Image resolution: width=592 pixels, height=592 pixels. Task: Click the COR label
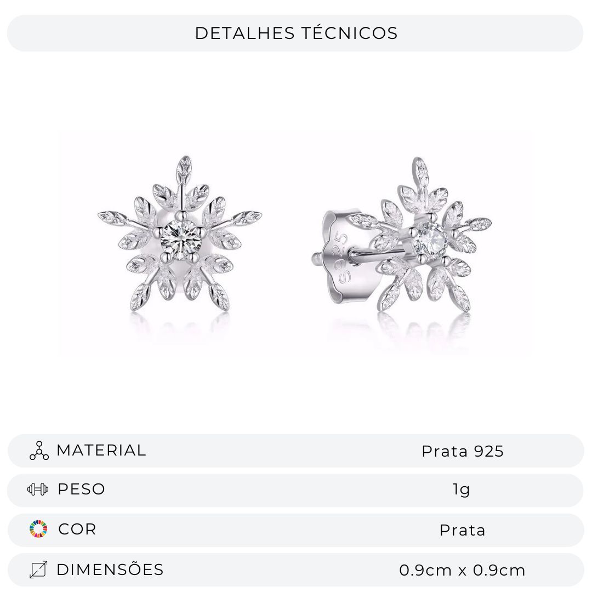coord(77,530)
